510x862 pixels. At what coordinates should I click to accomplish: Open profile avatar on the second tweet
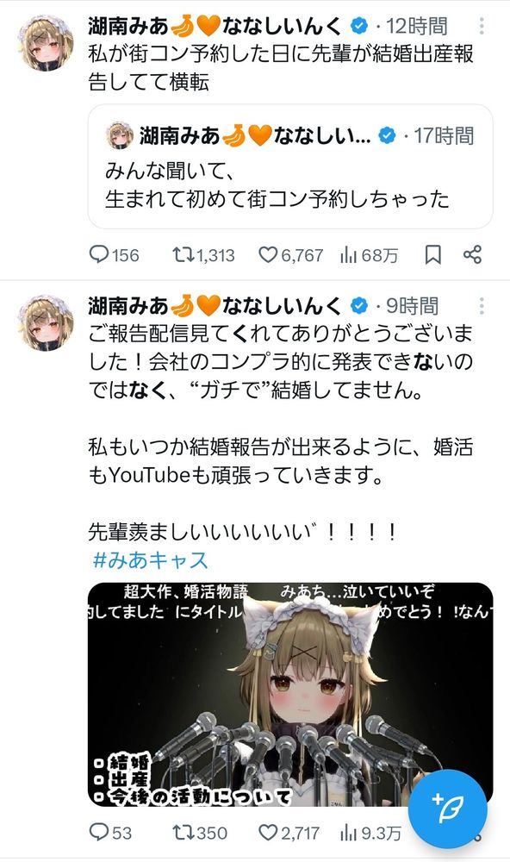tap(45, 322)
